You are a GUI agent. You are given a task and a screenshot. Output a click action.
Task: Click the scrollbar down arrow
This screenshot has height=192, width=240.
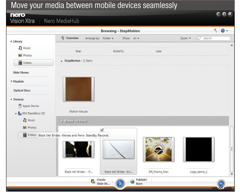coord(232,174)
